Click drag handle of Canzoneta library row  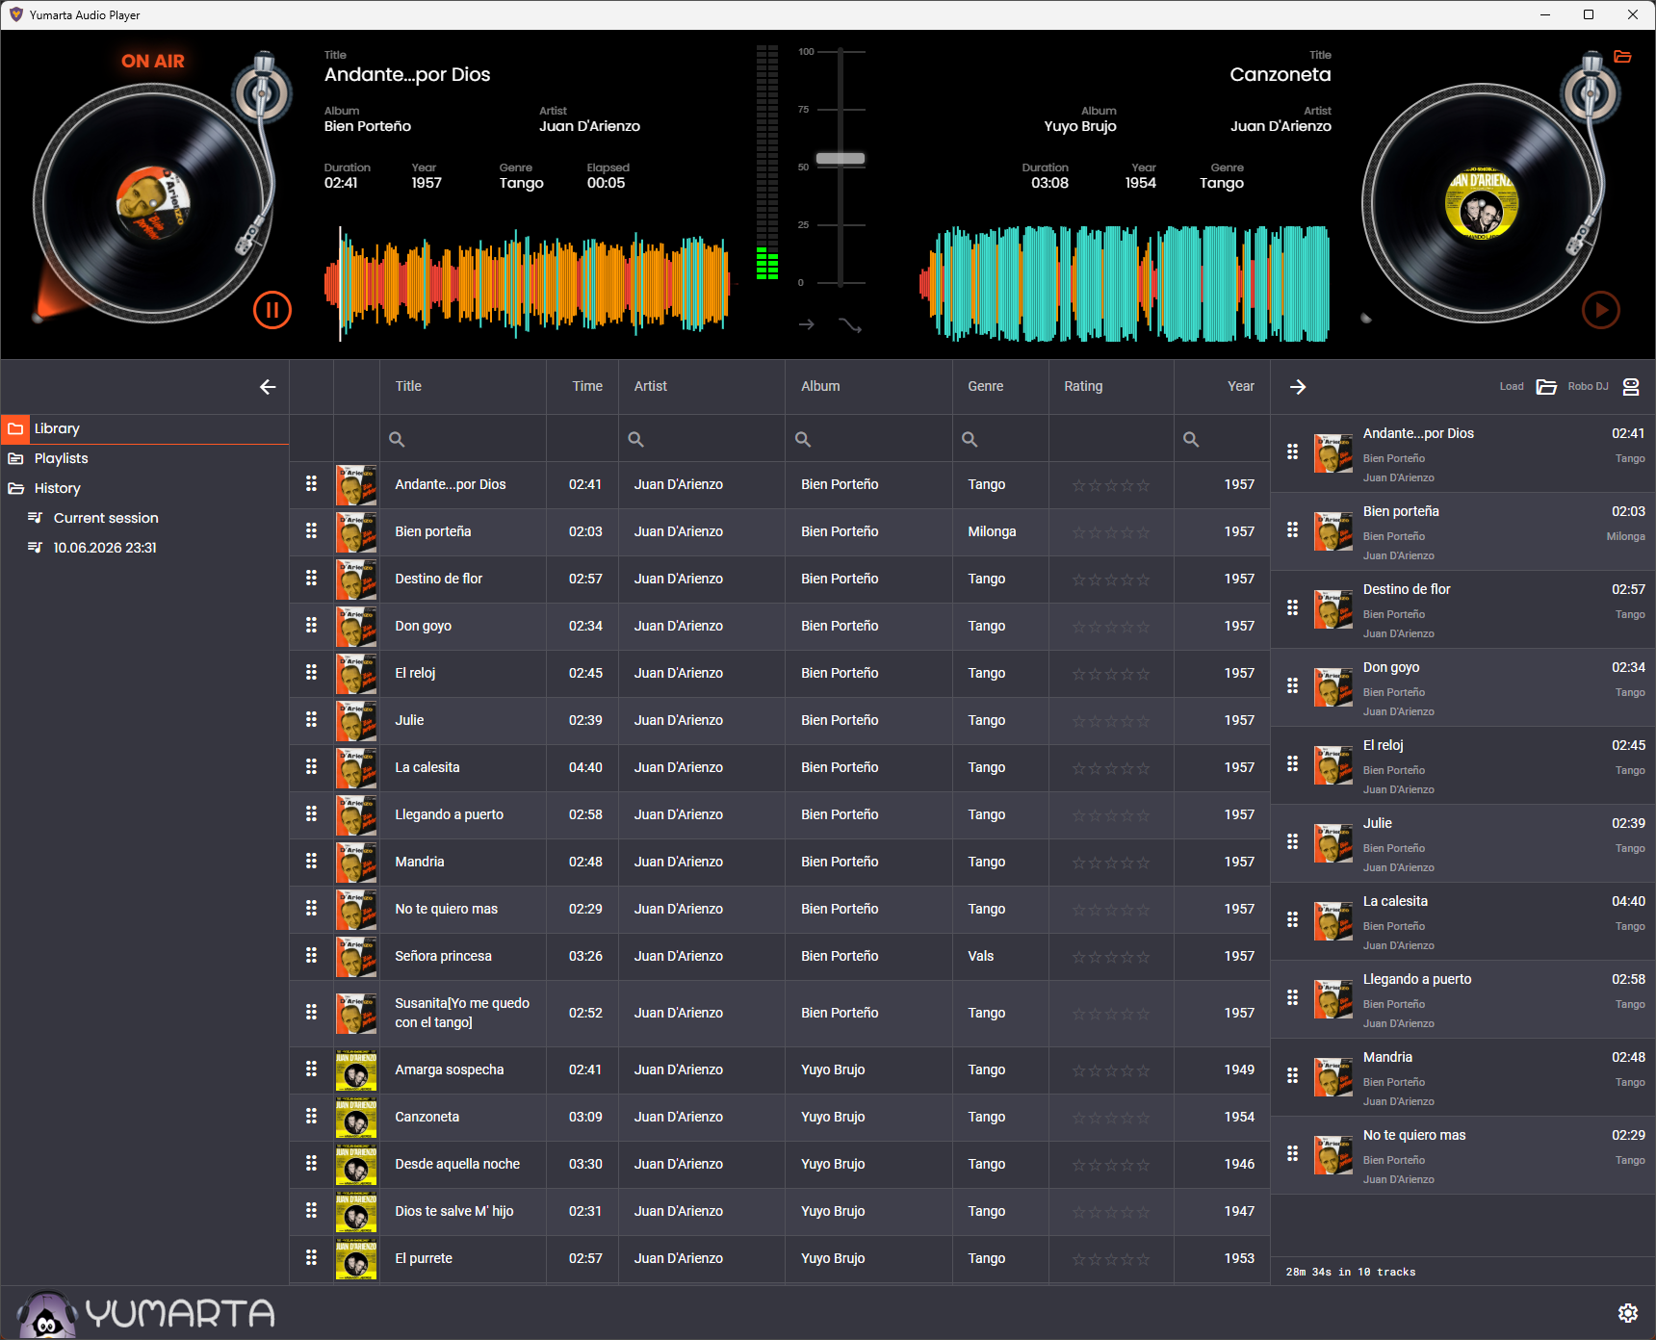coord(311,1117)
